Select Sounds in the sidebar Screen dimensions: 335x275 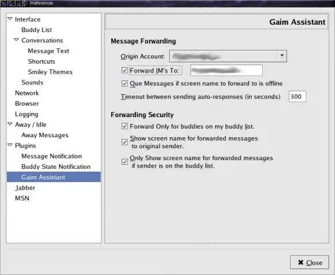(x=32, y=82)
